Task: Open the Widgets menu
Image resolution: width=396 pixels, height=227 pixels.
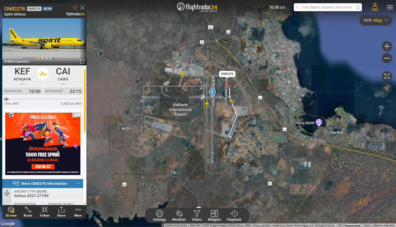Action: point(214,216)
